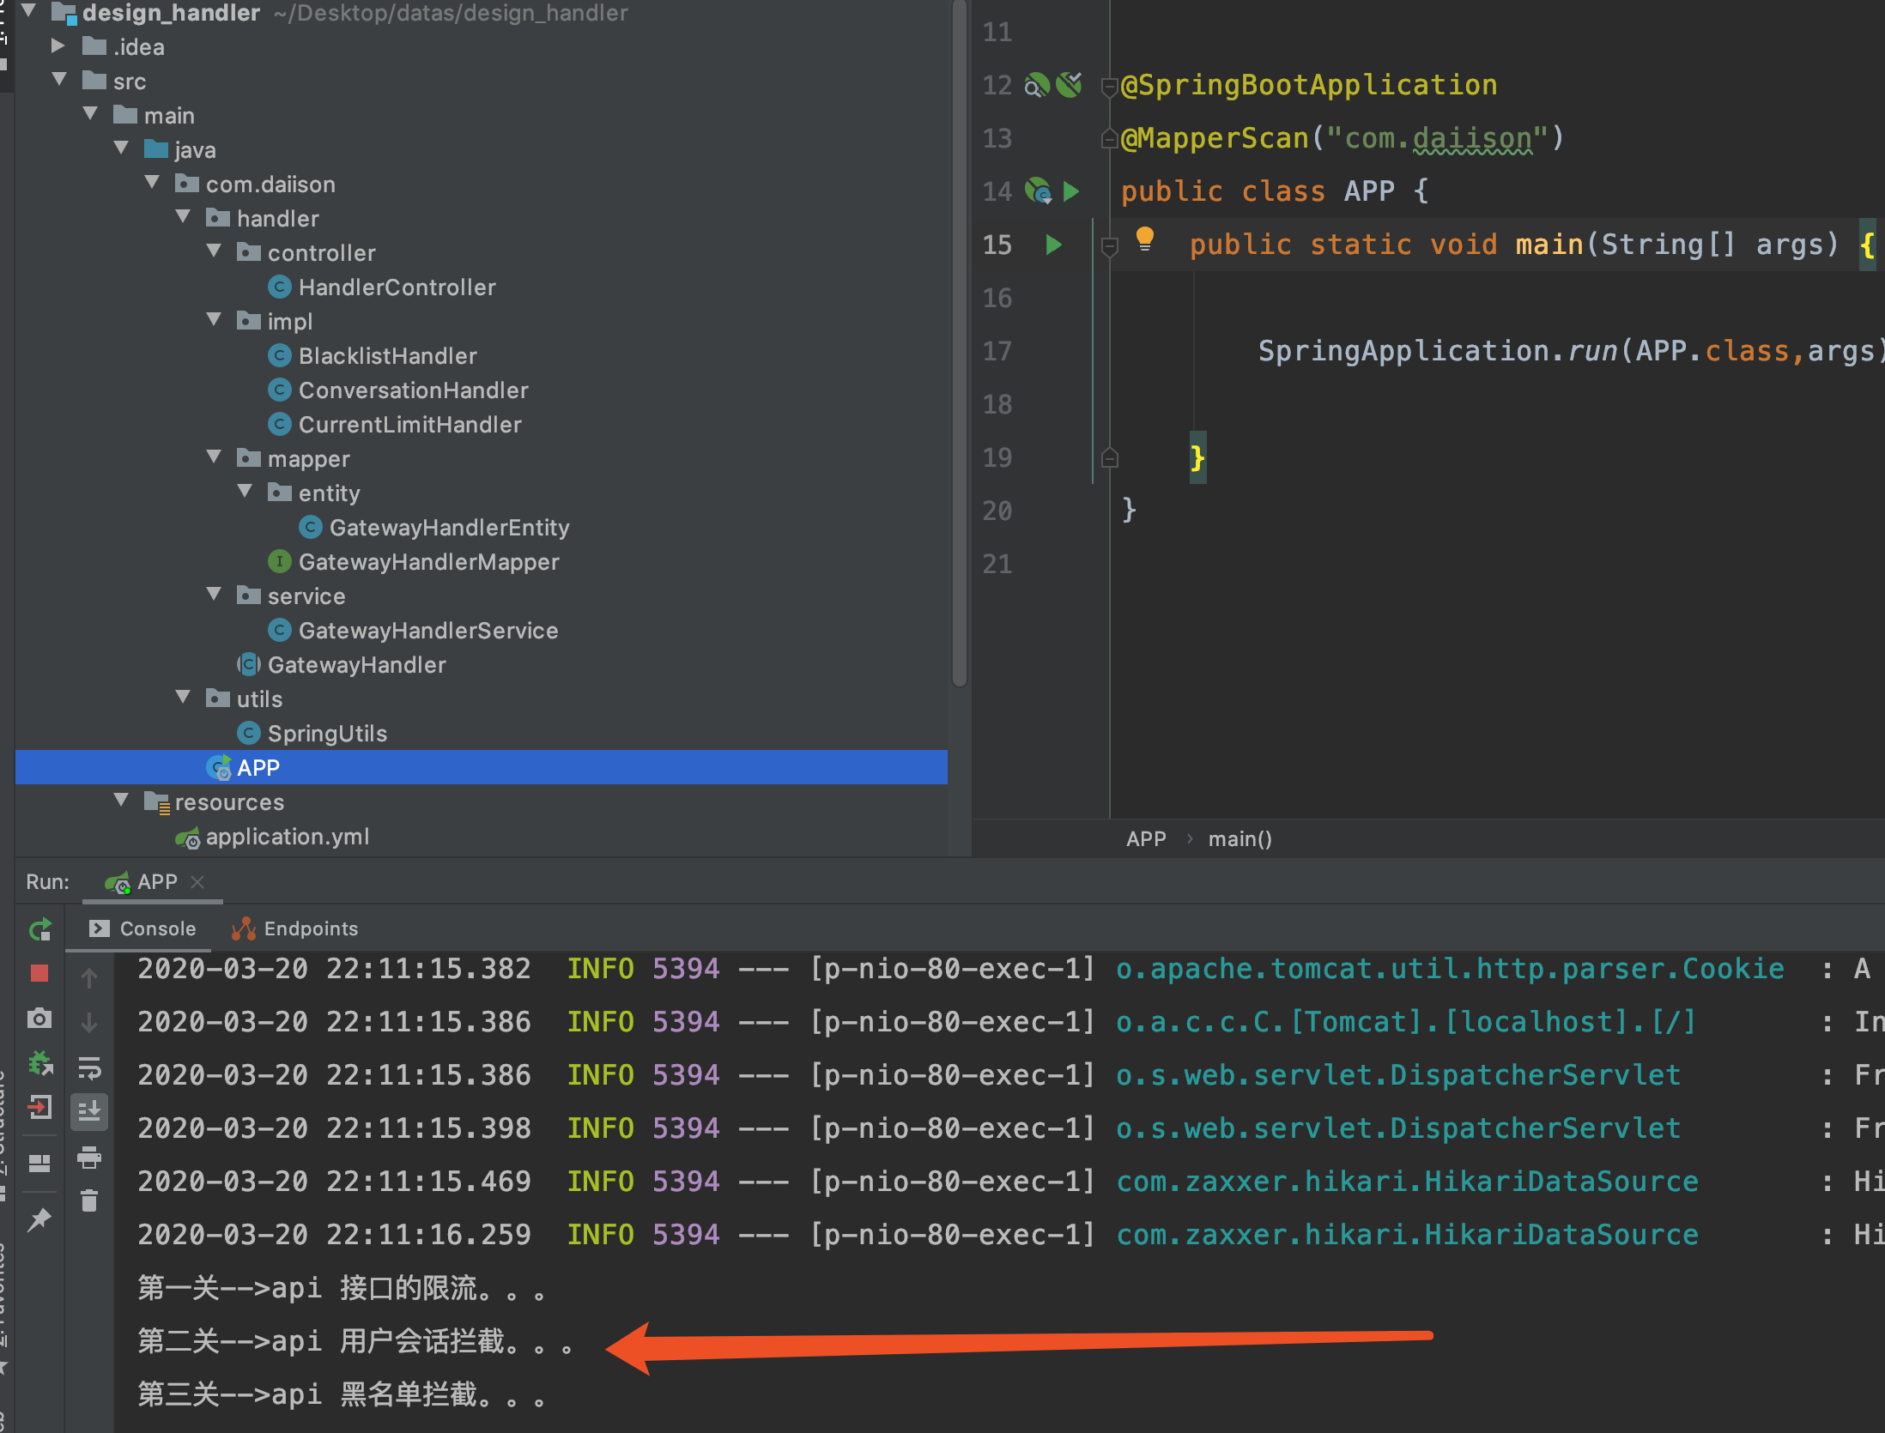Click the lightbulb intention icon on line 15
Image resolution: width=1885 pixels, height=1433 pixels.
(1144, 239)
